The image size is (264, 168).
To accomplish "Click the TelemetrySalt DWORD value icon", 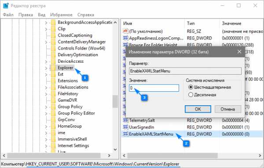I will (125, 120).
